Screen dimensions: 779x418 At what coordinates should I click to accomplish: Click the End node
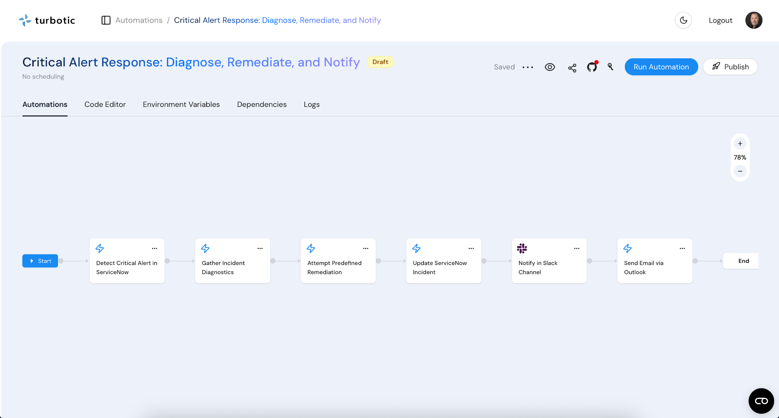point(741,261)
